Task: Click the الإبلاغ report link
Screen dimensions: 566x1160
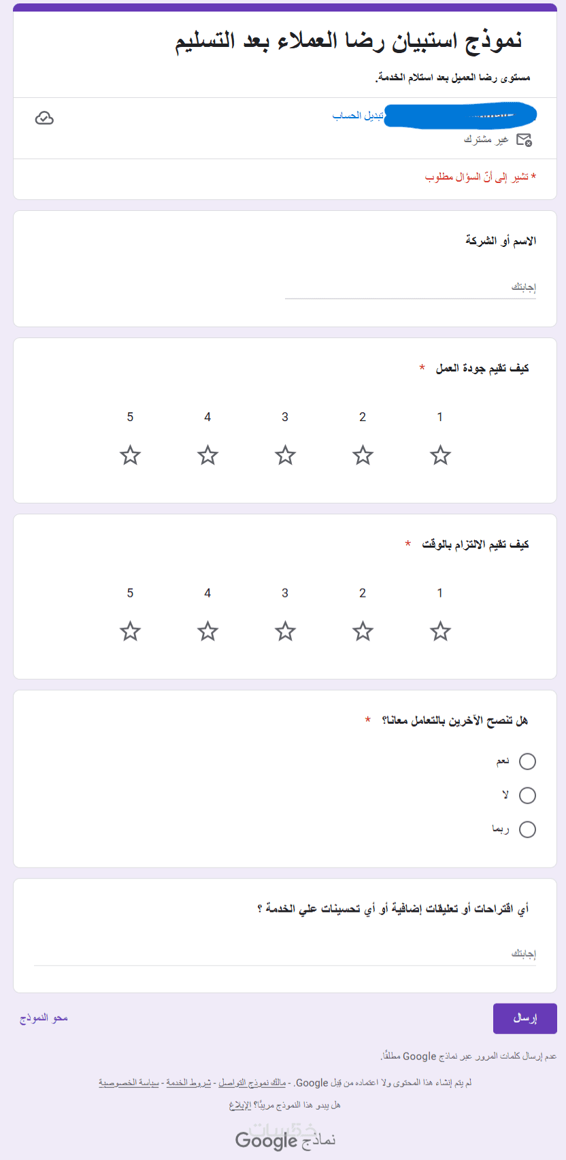Action: pyautogui.click(x=240, y=1105)
